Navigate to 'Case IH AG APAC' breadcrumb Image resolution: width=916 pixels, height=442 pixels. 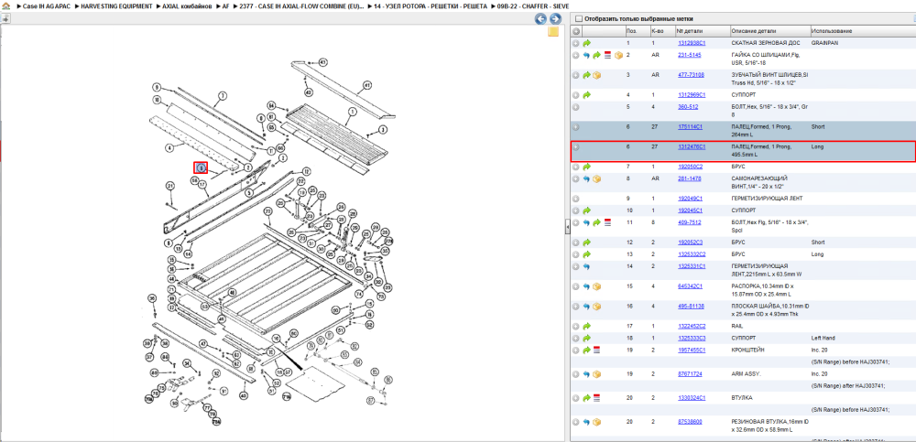click(x=47, y=5)
